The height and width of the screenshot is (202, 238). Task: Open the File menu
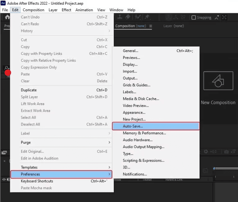point(5,10)
